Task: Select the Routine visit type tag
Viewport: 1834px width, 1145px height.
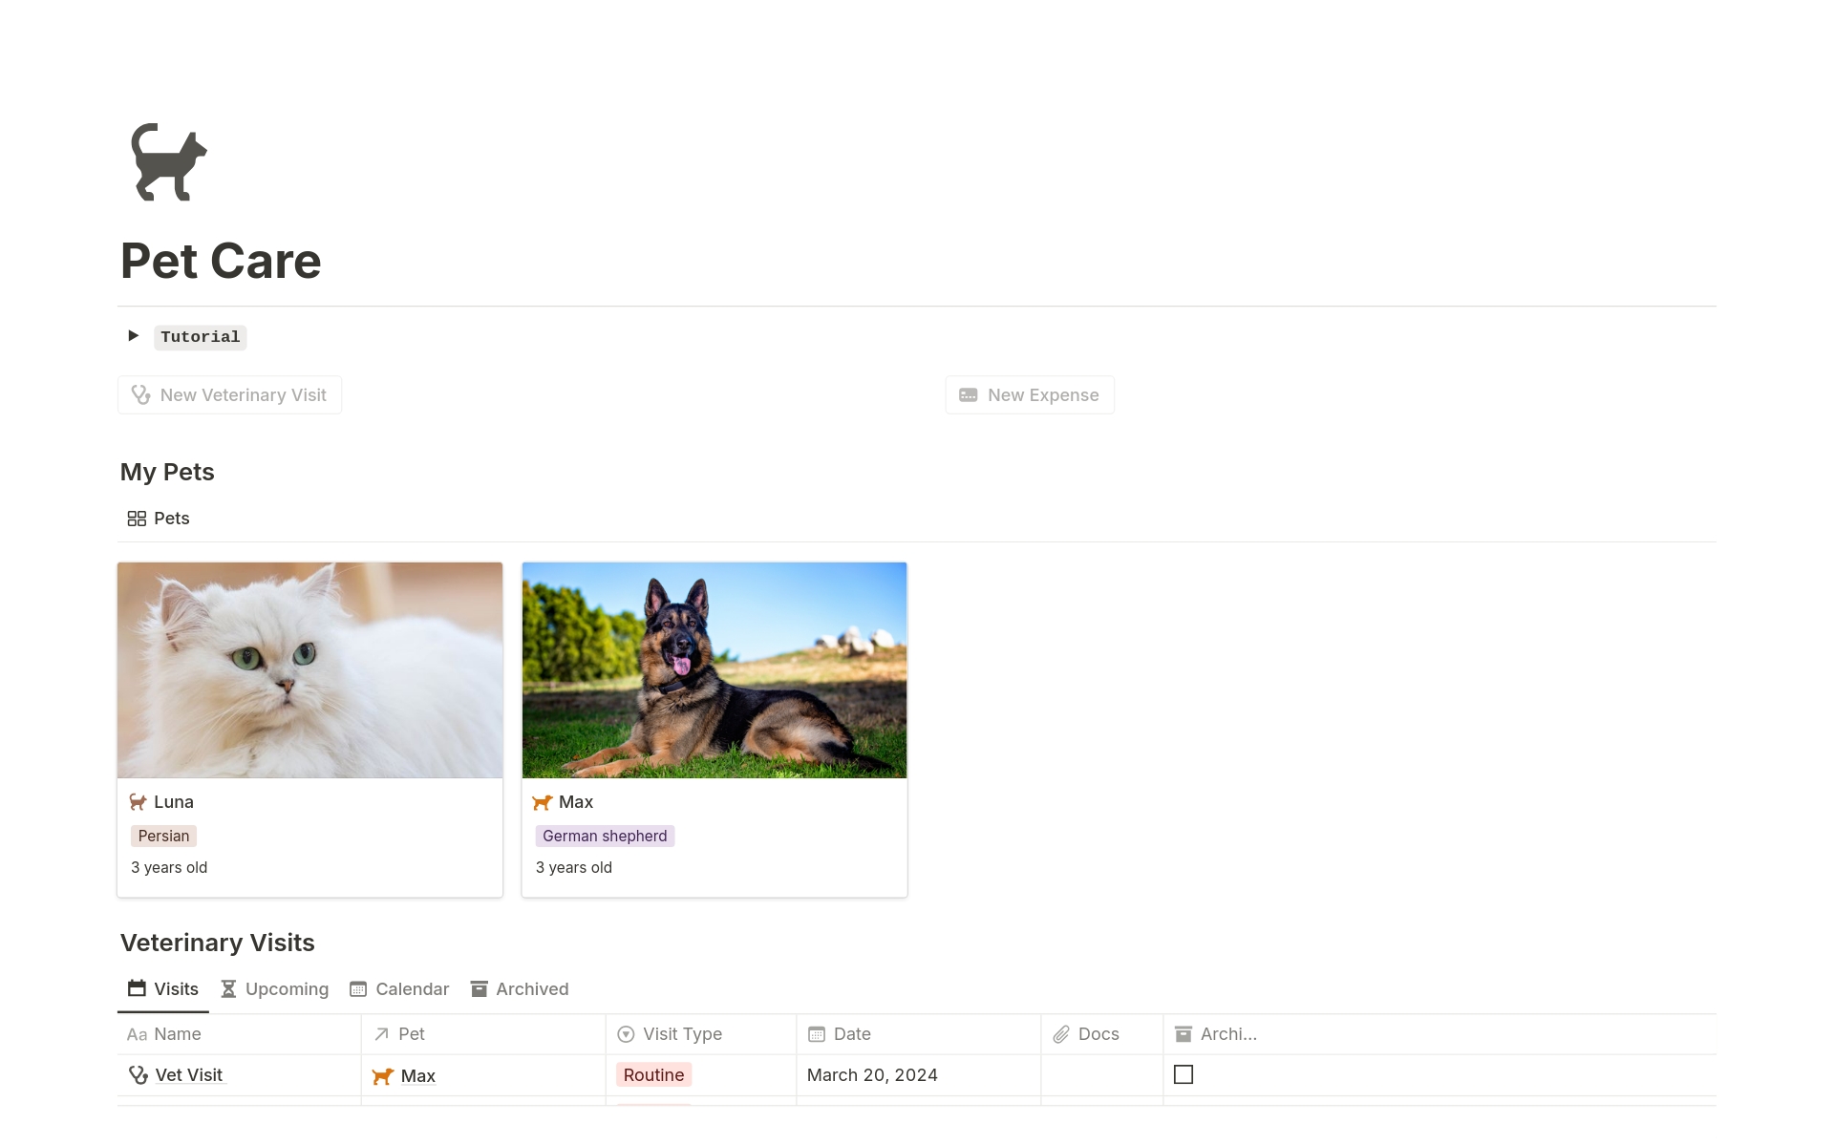Action: point(652,1074)
